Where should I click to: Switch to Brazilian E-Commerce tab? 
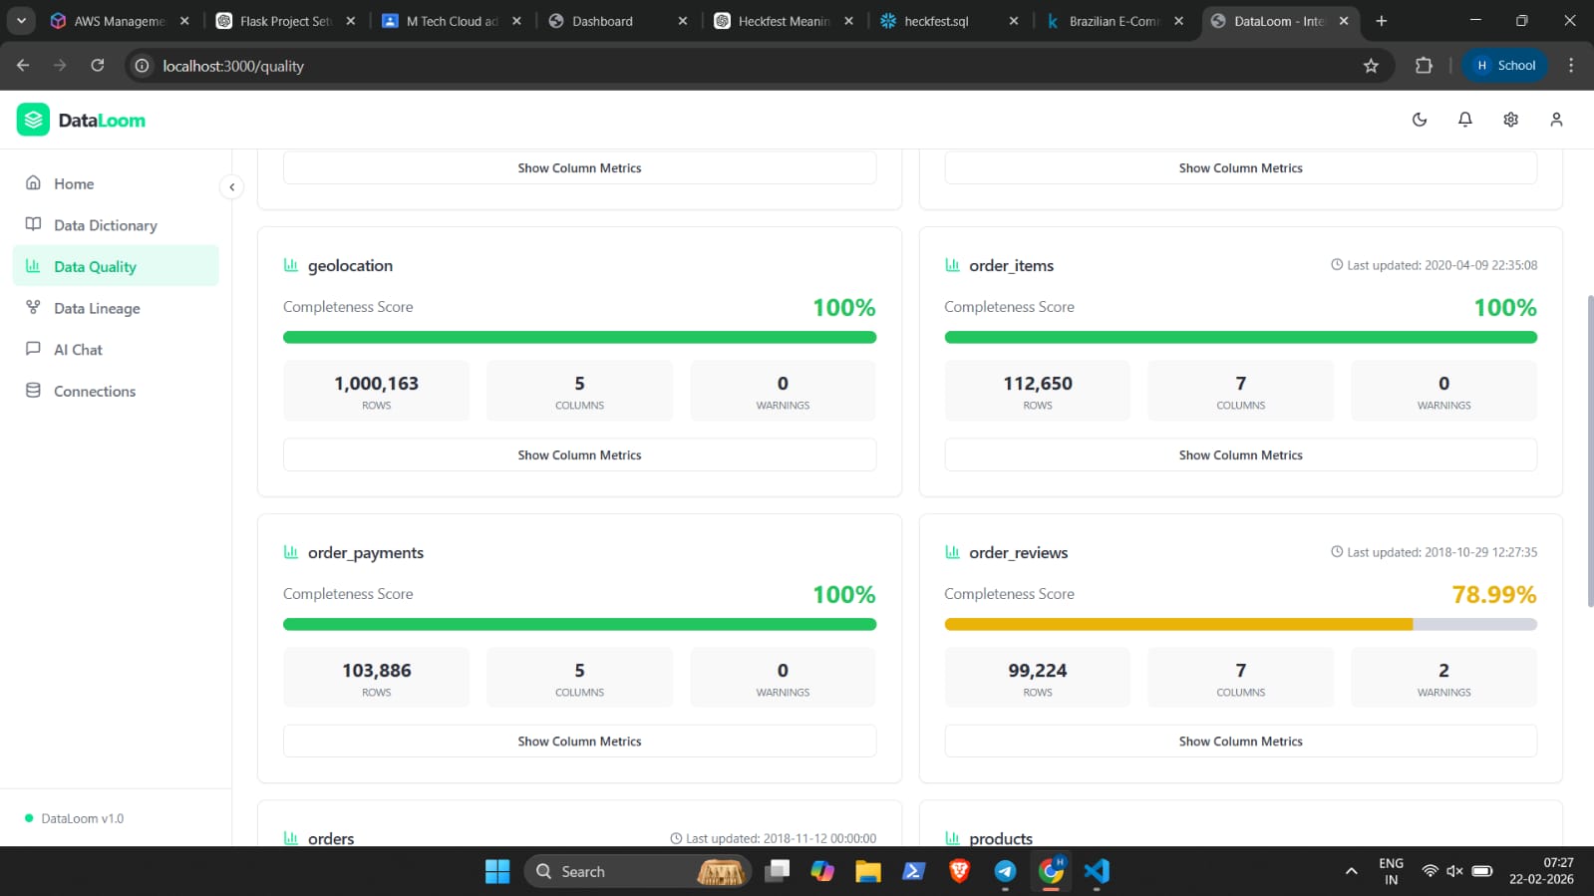[x=1115, y=21]
